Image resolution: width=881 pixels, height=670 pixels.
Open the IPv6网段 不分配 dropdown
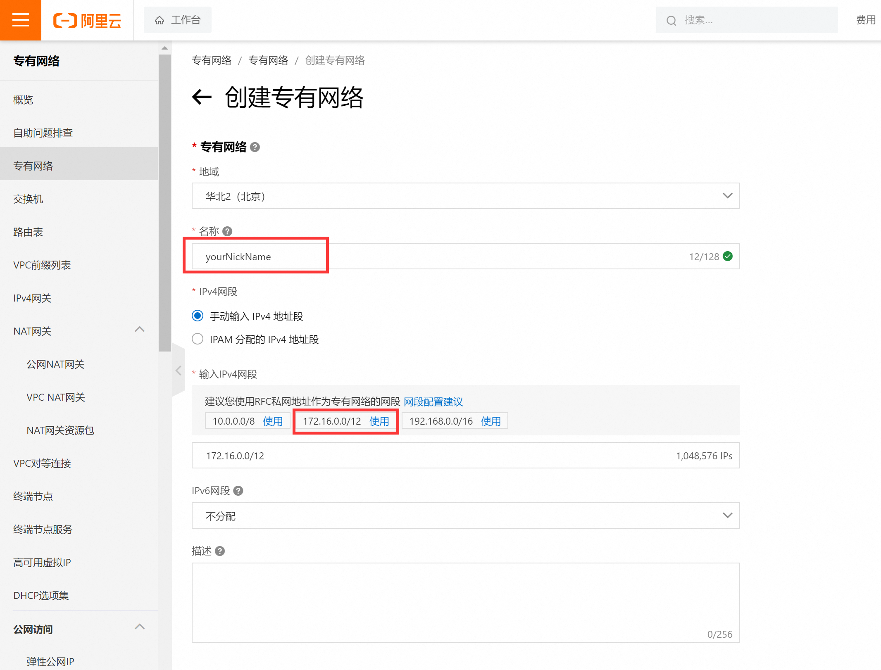coord(465,516)
